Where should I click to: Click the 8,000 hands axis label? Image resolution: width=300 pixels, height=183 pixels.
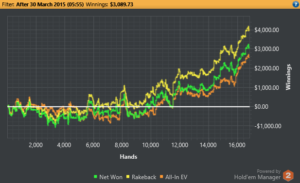tap(122, 145)
